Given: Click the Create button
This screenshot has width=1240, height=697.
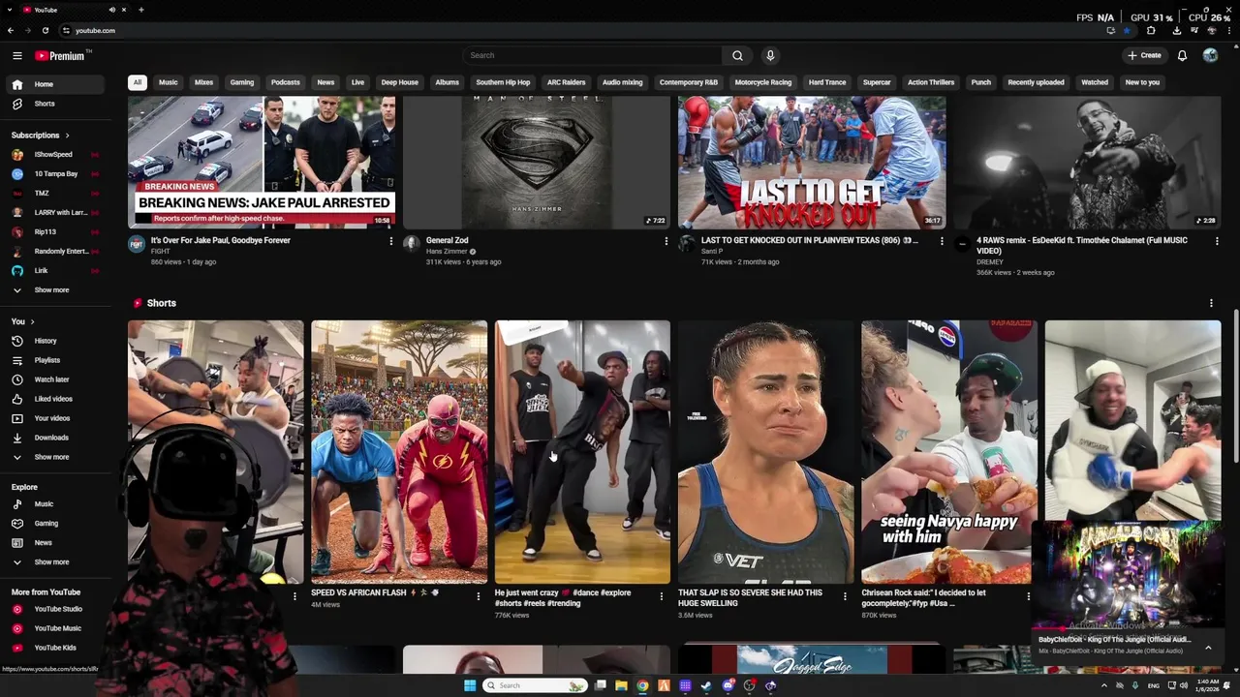Looking at the screenshot, I should (1144, 55).
